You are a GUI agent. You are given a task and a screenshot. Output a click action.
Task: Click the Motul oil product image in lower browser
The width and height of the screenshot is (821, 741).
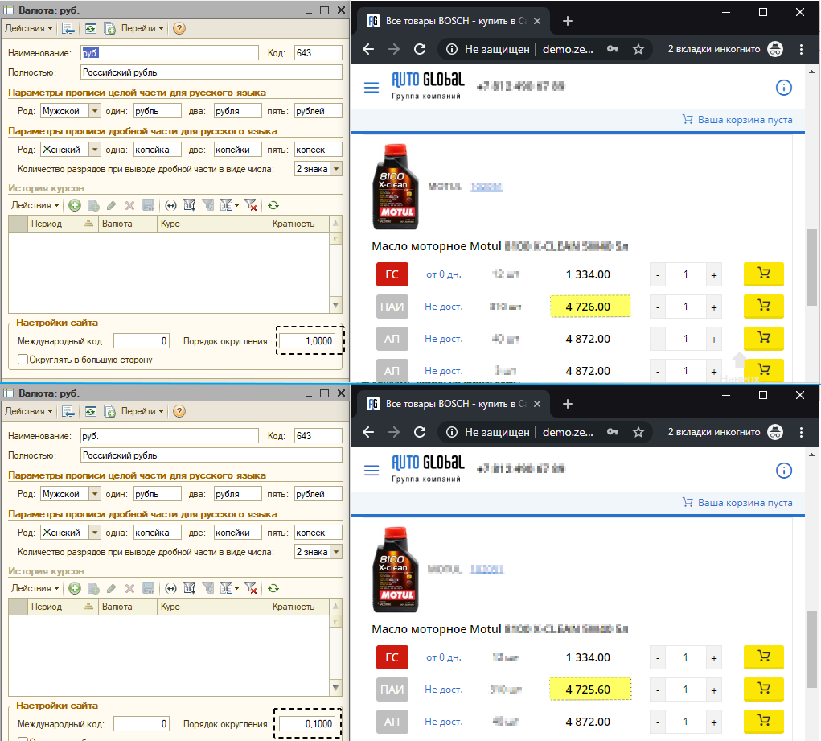coord(396,570)
